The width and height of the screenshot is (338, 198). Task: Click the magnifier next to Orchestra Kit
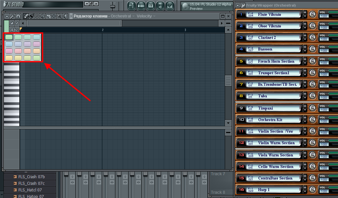312,120
